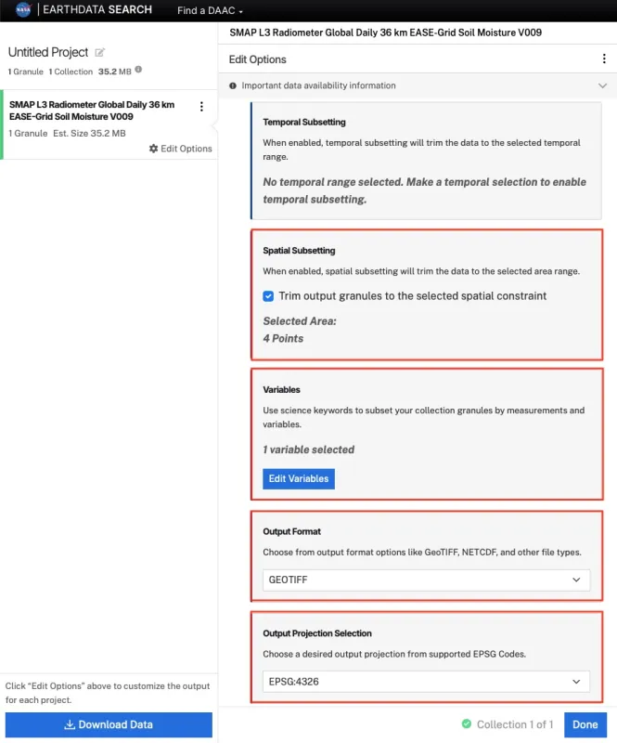The height and width of the screenshot is (743, 617).
Task: Open the Edit Options panel's kebab menu
Action: [x=604, y=59]
